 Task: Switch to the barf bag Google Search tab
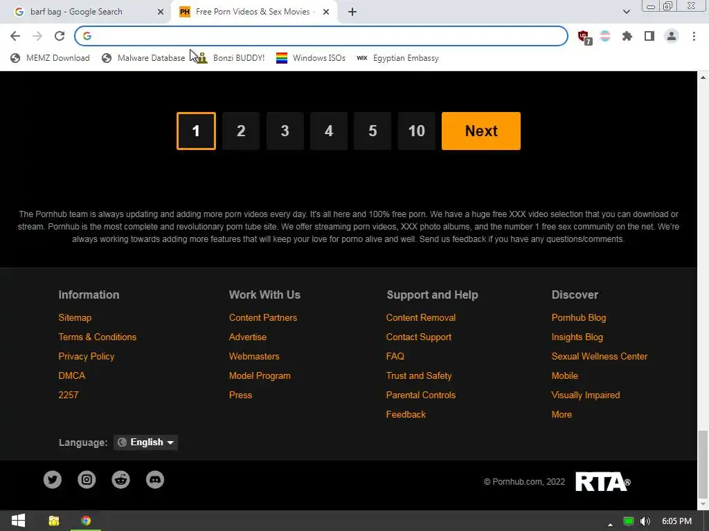click(x=86, y=12)
